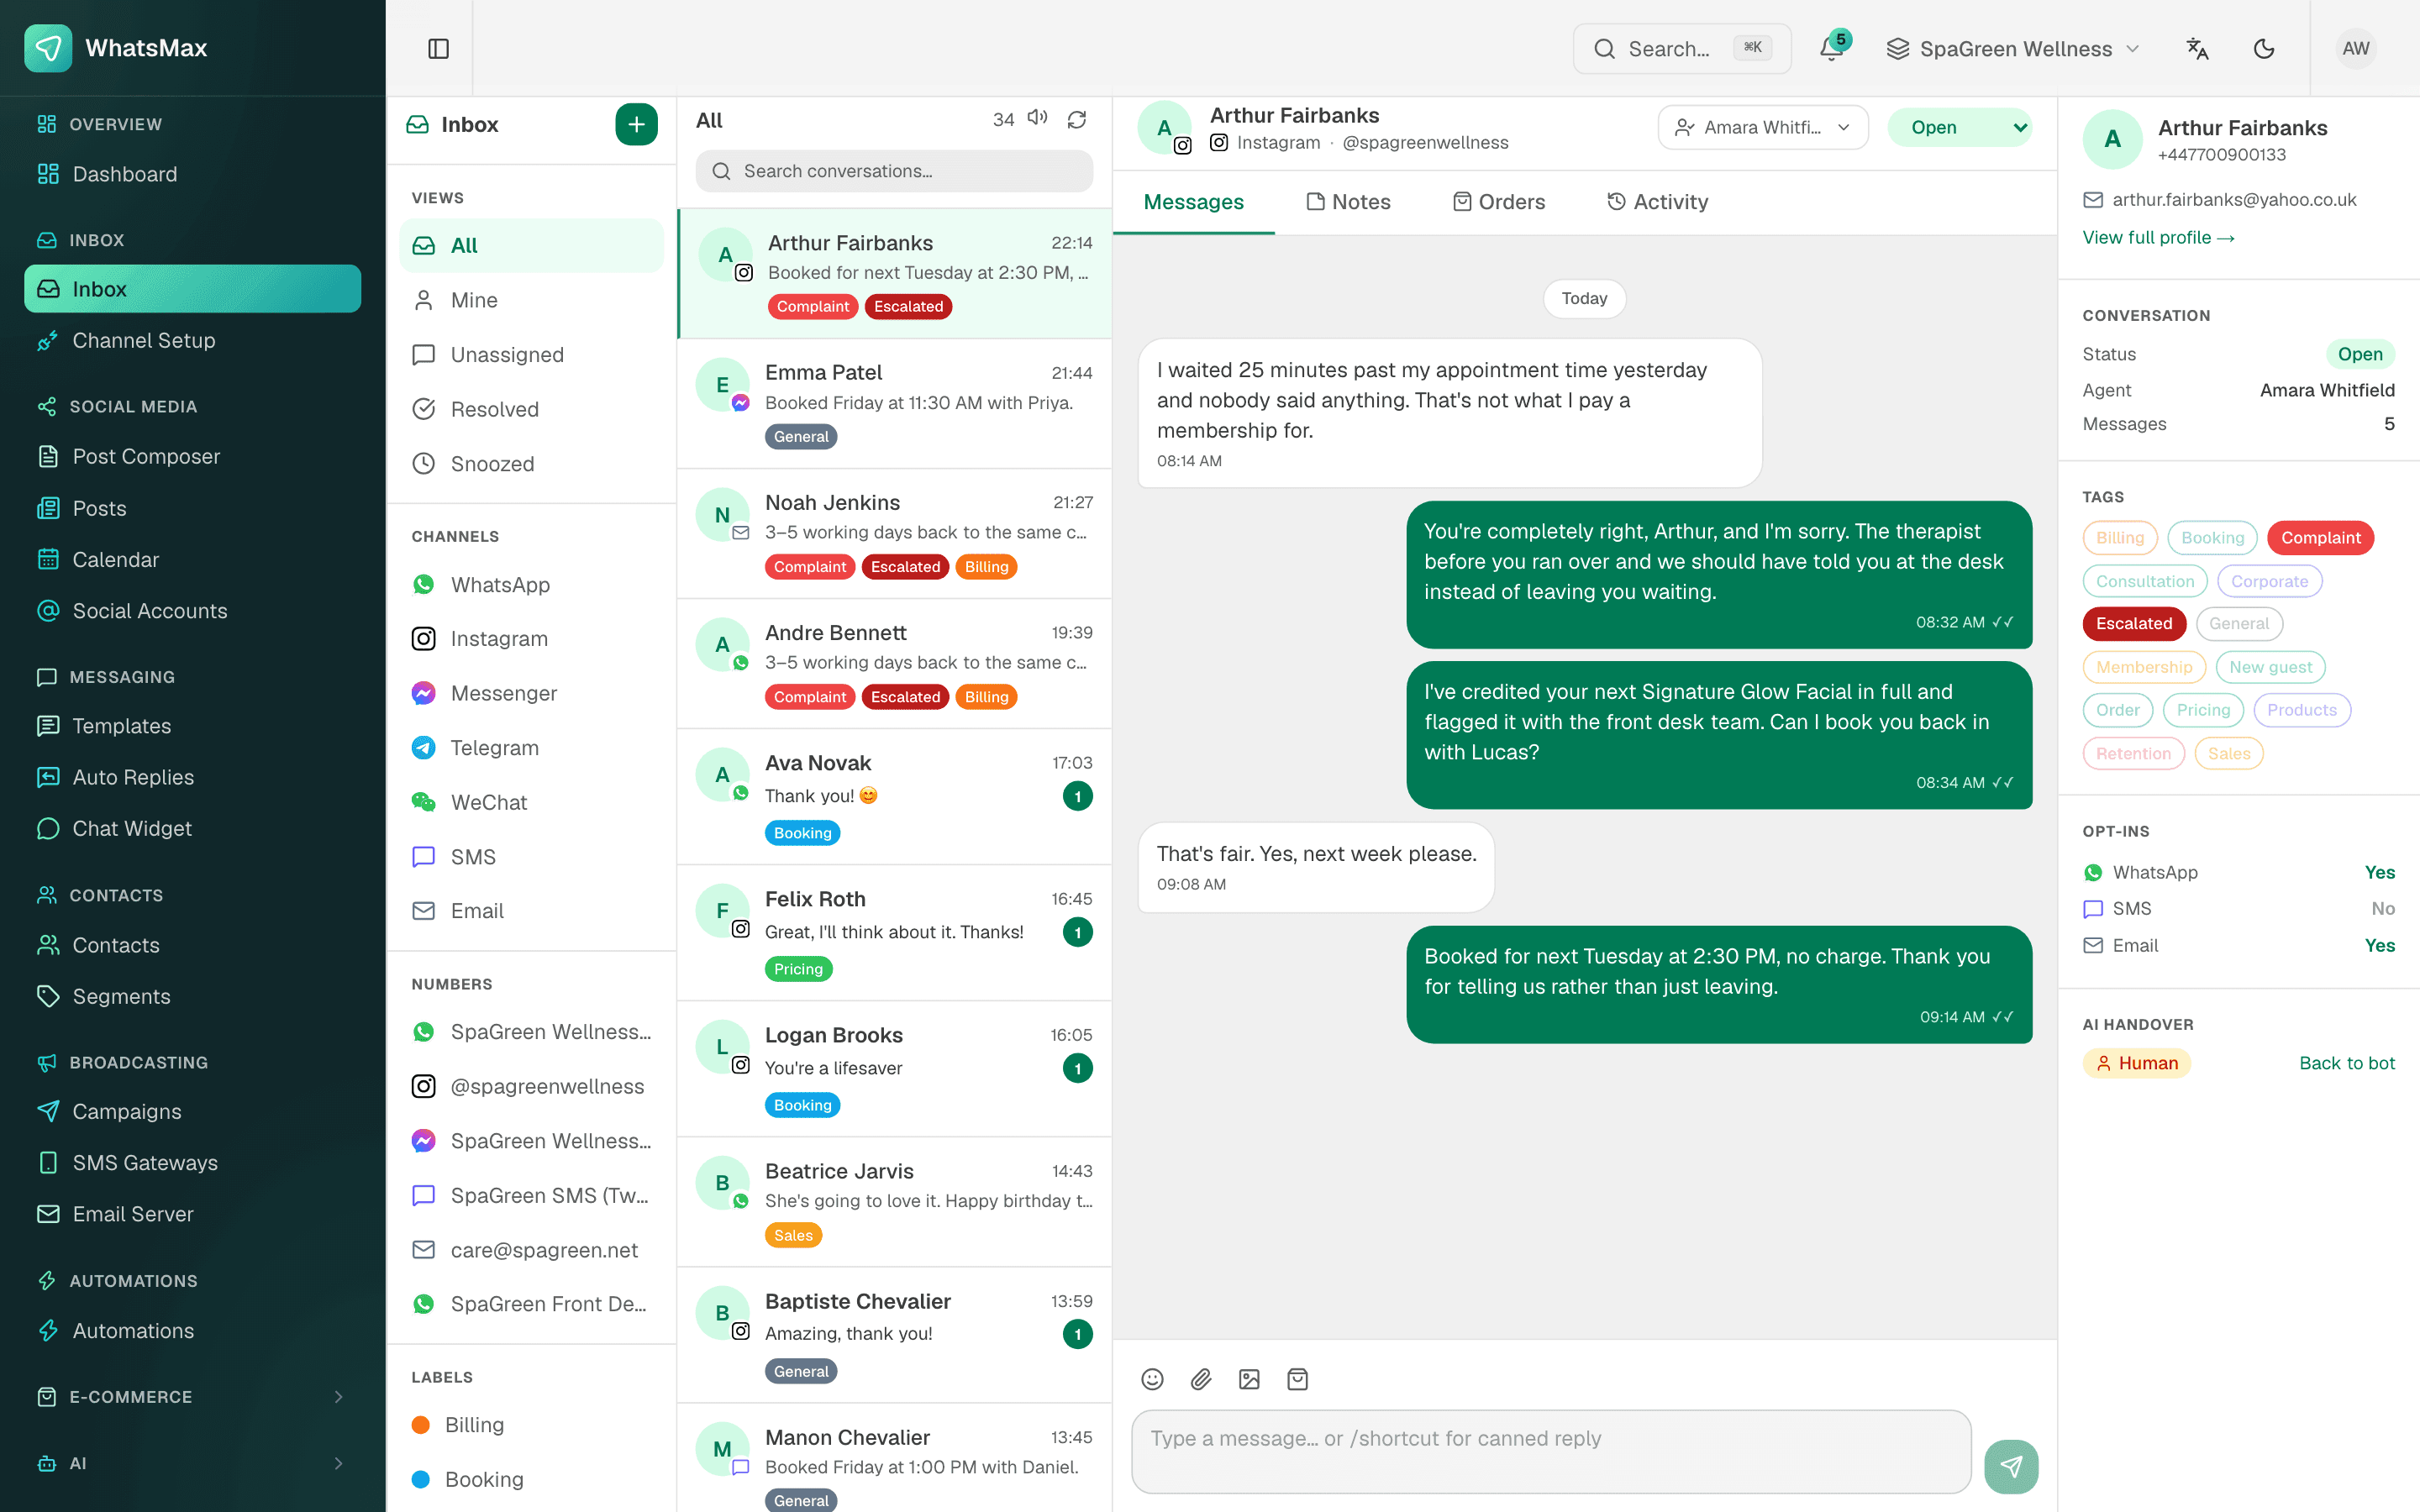Toggle the Billing tag
The height and width of the screenshot is (1512, 2420).
coord(2119,537)
